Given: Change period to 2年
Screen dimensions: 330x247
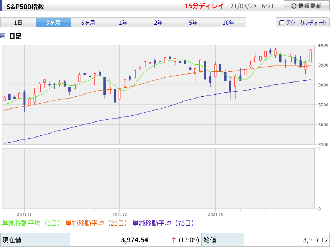Looking at the screenshot, I should tap(158, 23).
